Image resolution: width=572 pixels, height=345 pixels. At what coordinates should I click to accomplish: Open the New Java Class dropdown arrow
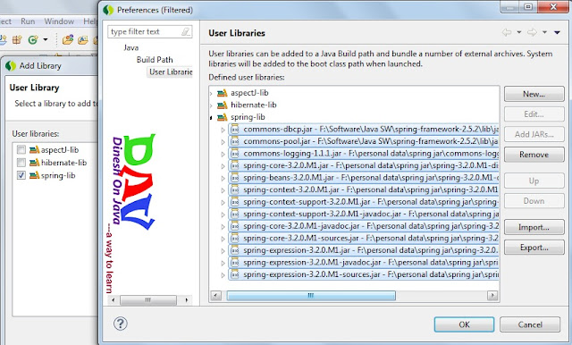[46, 39]
